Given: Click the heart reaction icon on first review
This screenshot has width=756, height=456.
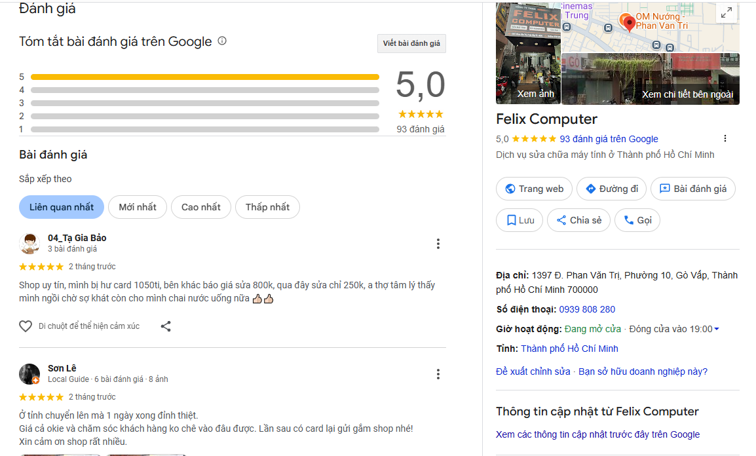Looking at the screenshot, I should pyautogui.click(x=26, y=326).
